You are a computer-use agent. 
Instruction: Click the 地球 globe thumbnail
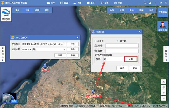tap(10, 98)
